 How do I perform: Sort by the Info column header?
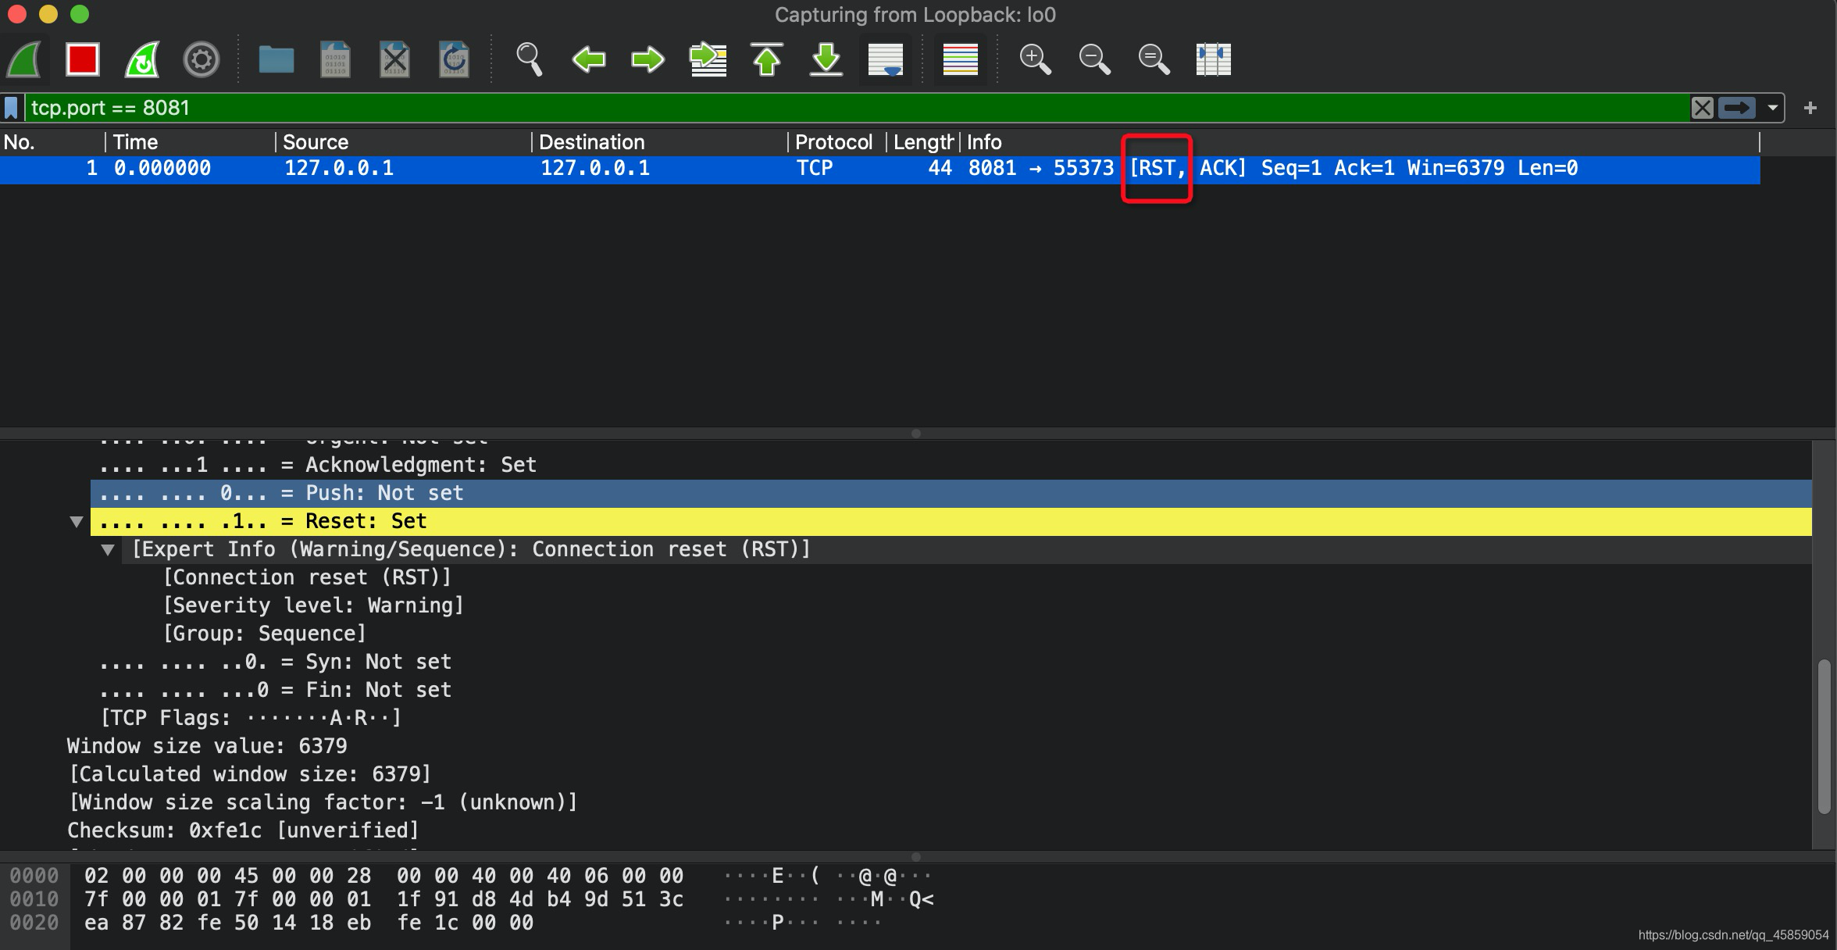[x=1360, y=142]
